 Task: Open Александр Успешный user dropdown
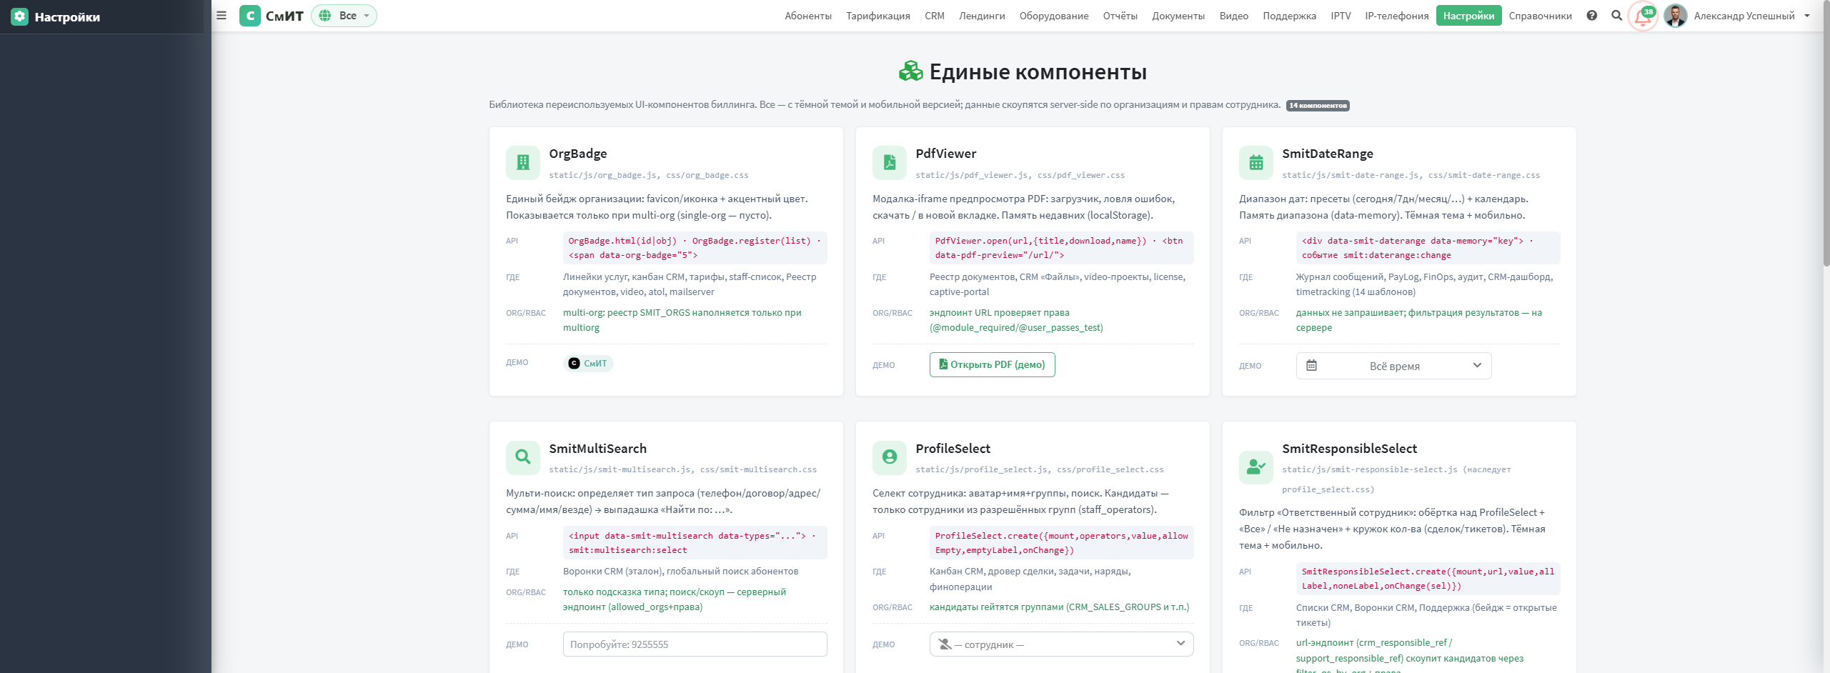(1751, 16)
